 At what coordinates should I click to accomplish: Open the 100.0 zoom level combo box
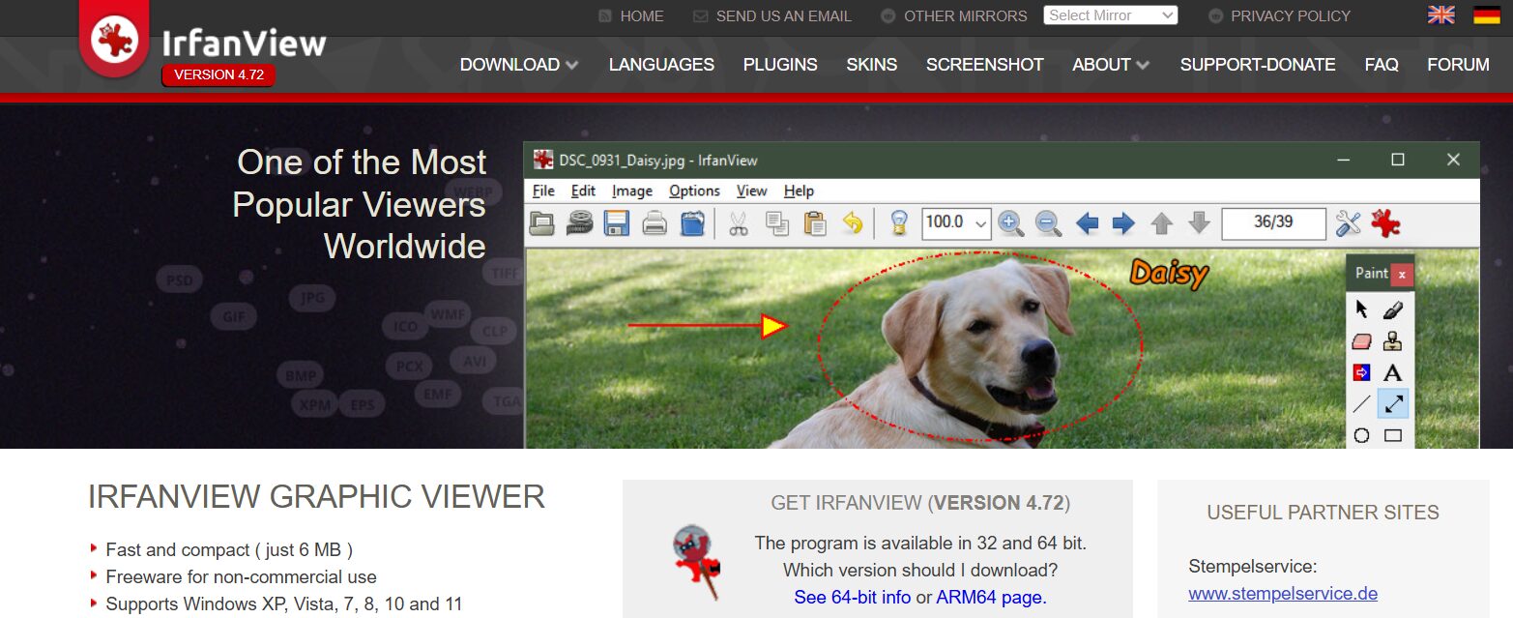tap(956, 222)
